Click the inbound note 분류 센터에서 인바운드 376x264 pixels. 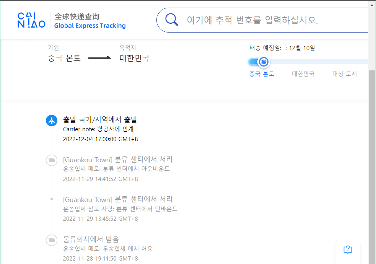120,209
